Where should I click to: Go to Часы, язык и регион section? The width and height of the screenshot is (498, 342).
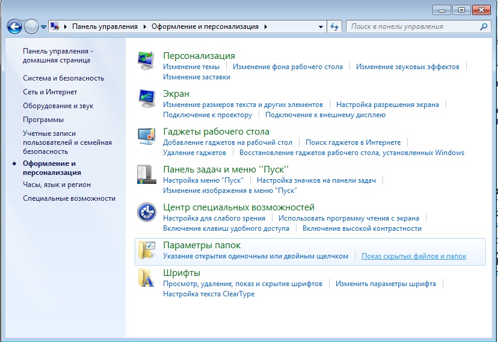tap(57, 185)
